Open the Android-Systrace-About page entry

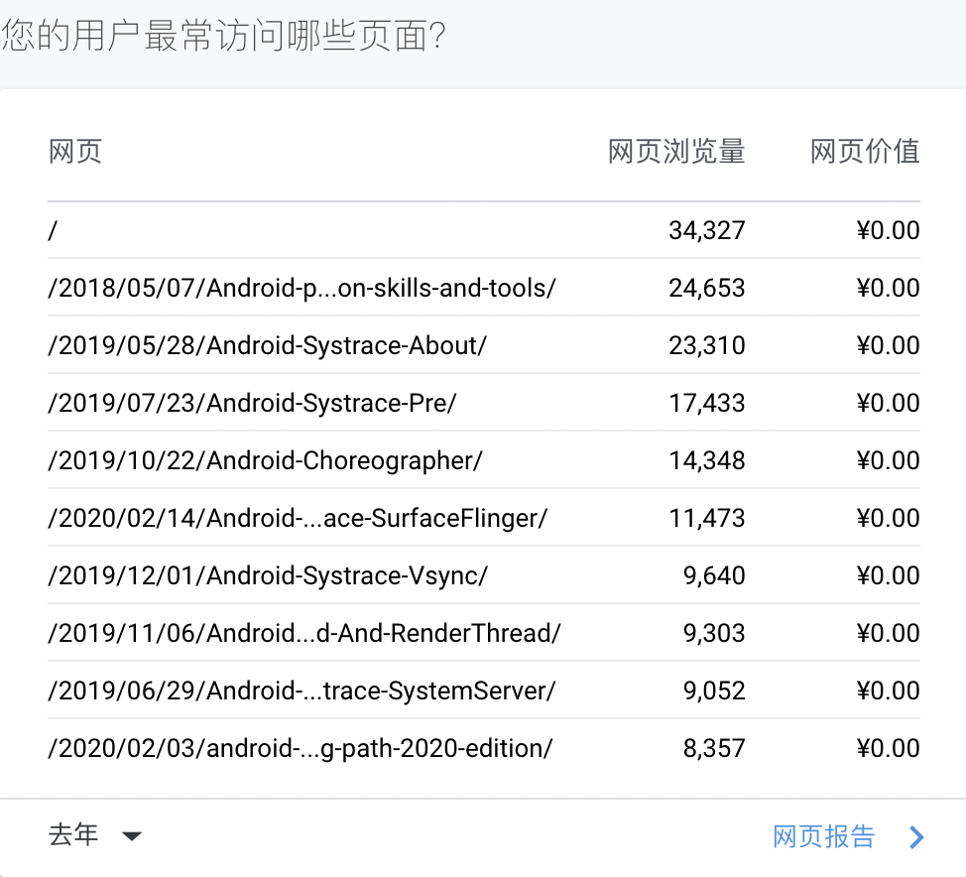point(267,345)
